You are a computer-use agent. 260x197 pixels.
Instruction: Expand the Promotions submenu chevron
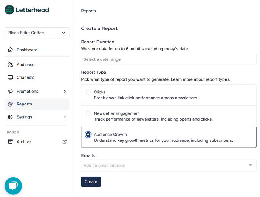pos(65,91)
